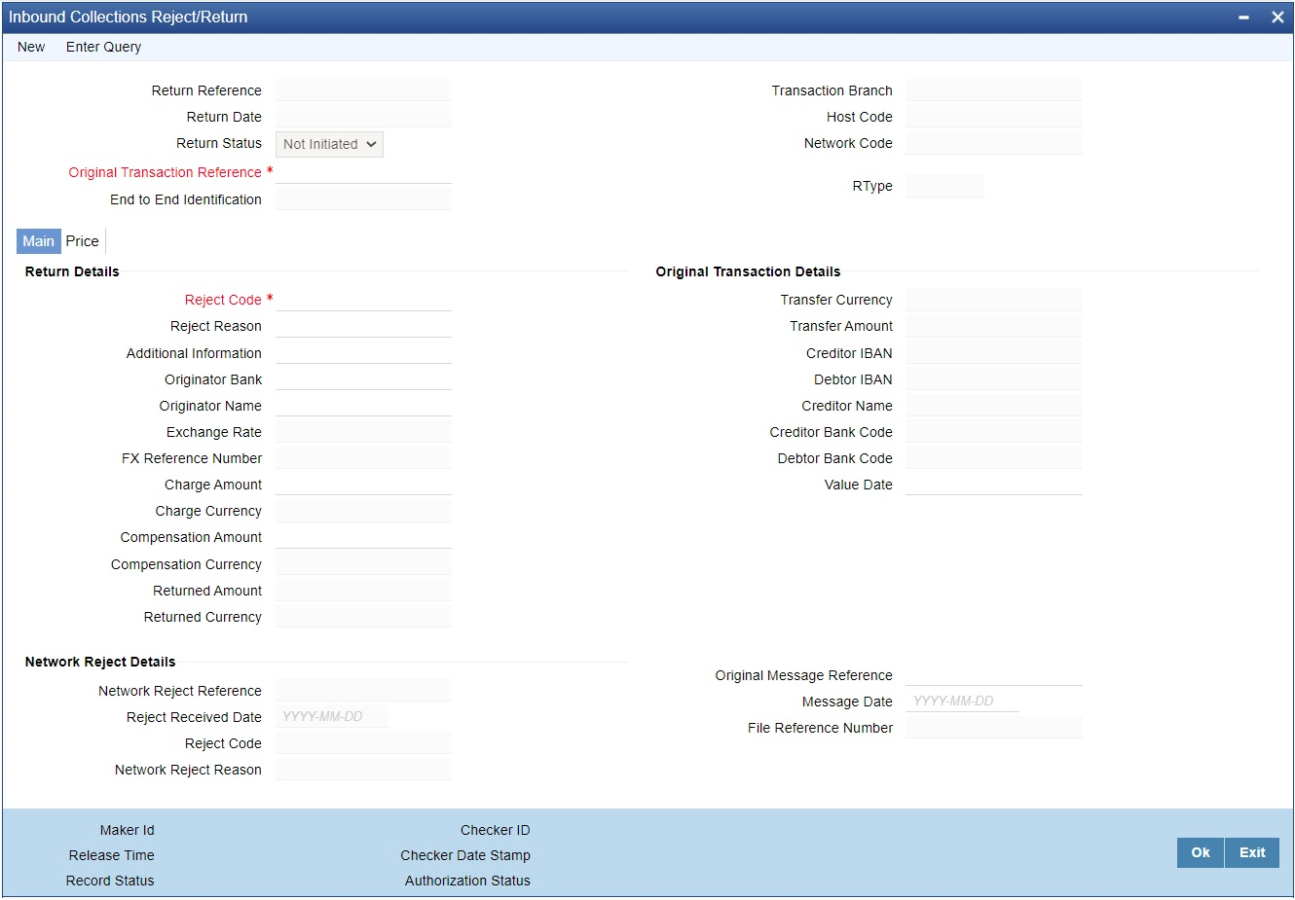The width and height of the screenshot is (1295, 900).
Task: Click the End to End Identification field
Action: 363,199
